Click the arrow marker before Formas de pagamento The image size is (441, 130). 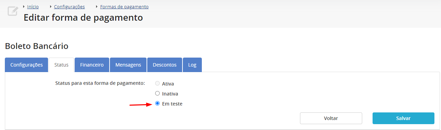point(97,7)
